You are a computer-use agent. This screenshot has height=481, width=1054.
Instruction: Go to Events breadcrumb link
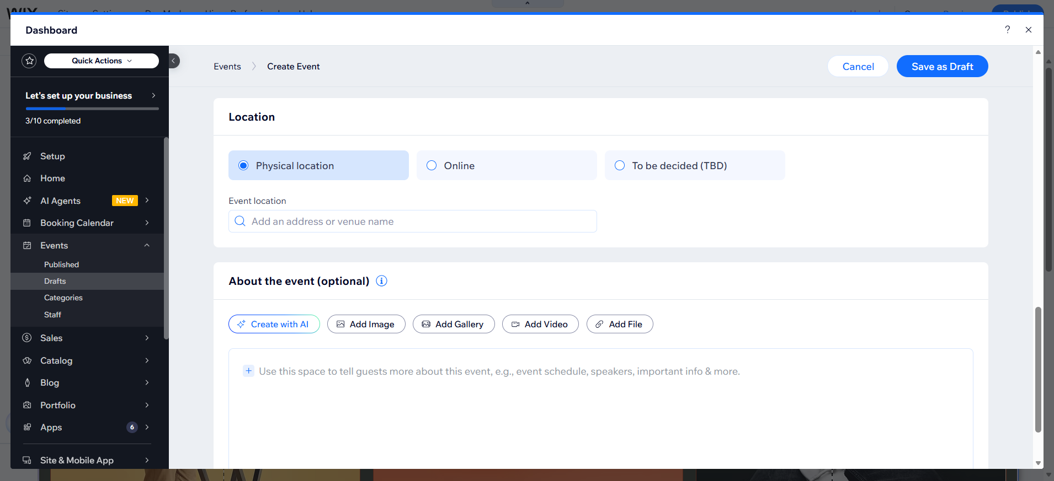point(227,66)
